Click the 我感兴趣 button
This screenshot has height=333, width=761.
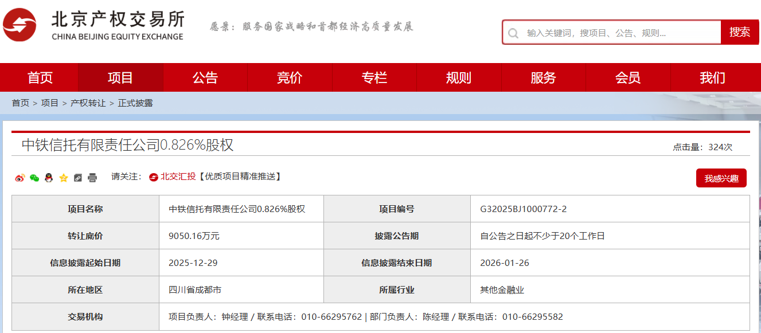(721, 178)
